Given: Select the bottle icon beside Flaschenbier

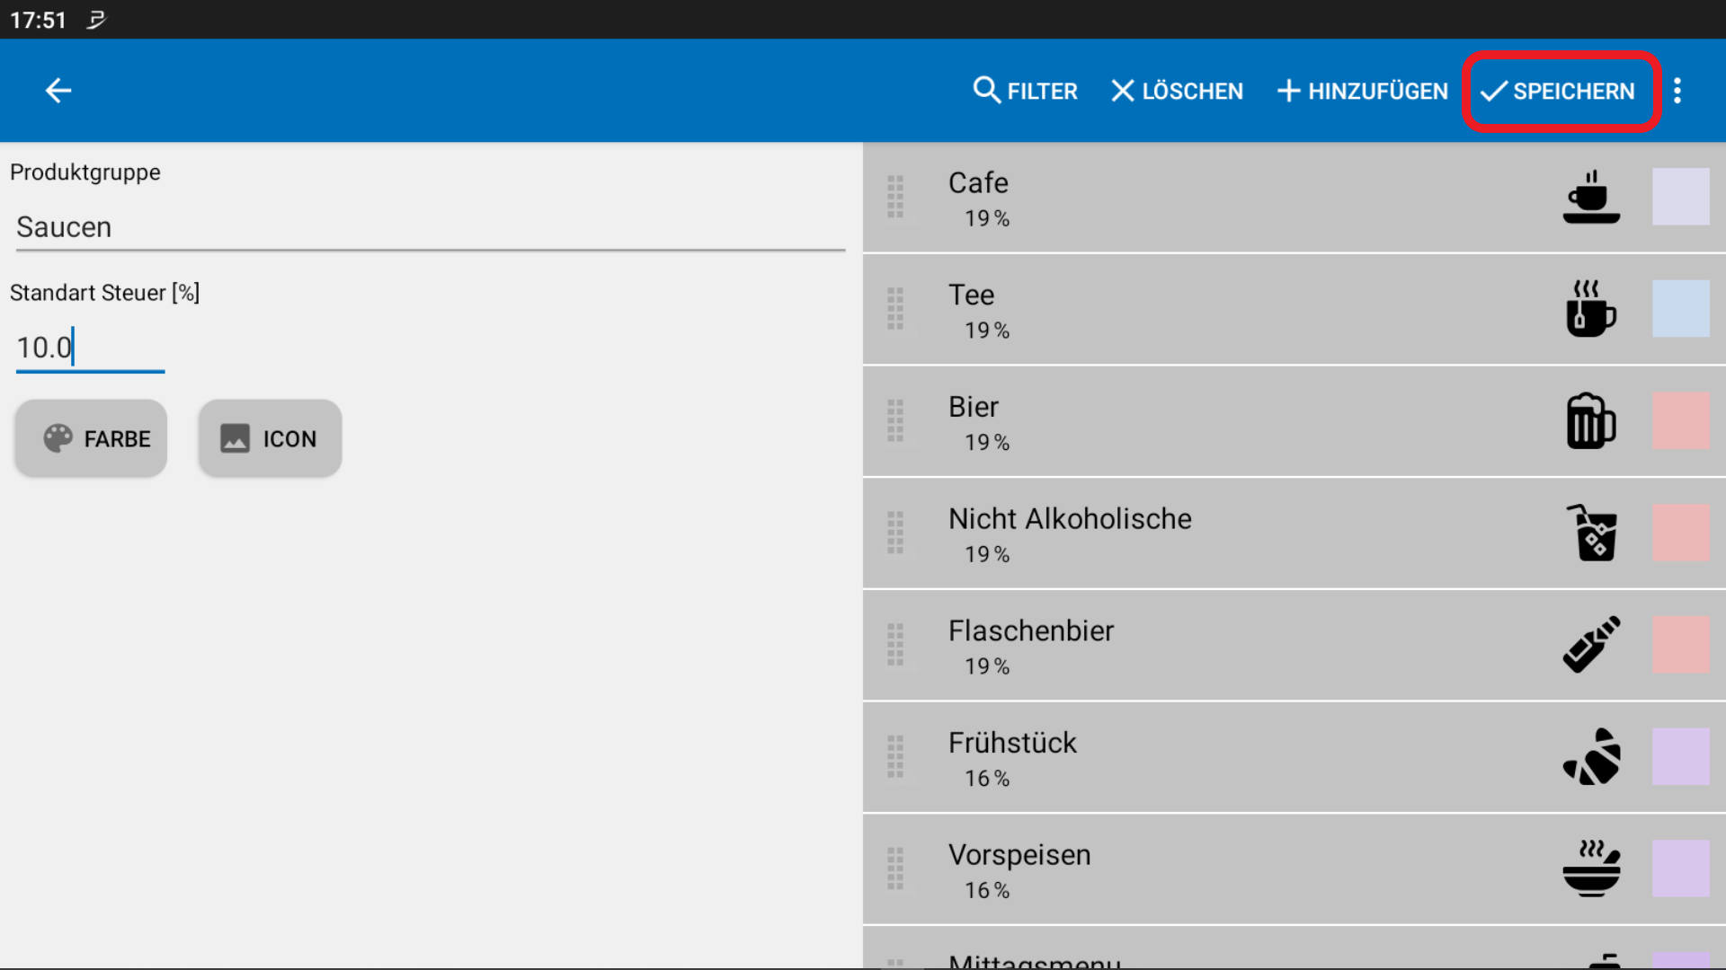Looking at the screenshot, I should pyautogui.click(x=1591, y=644).
